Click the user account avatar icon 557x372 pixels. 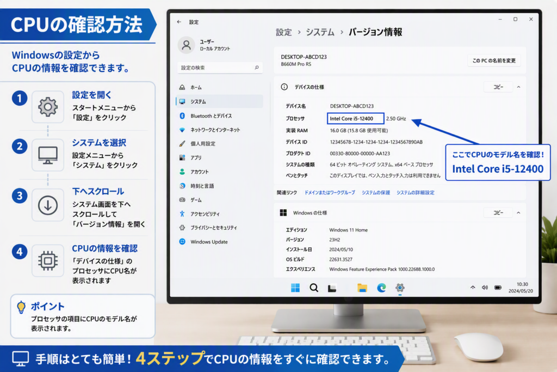pos(187,45)
